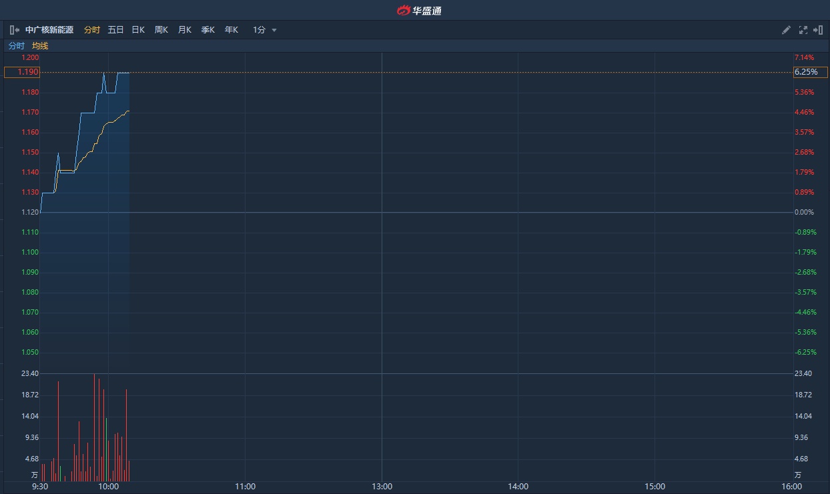Open the 1分 minute interval selector
830x494 pixels.
(260, 30)
